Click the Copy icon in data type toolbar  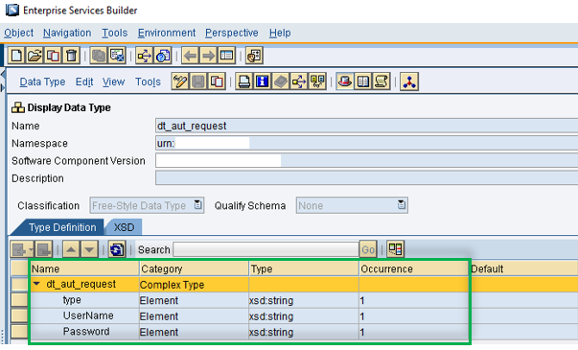tap(217, 82)
